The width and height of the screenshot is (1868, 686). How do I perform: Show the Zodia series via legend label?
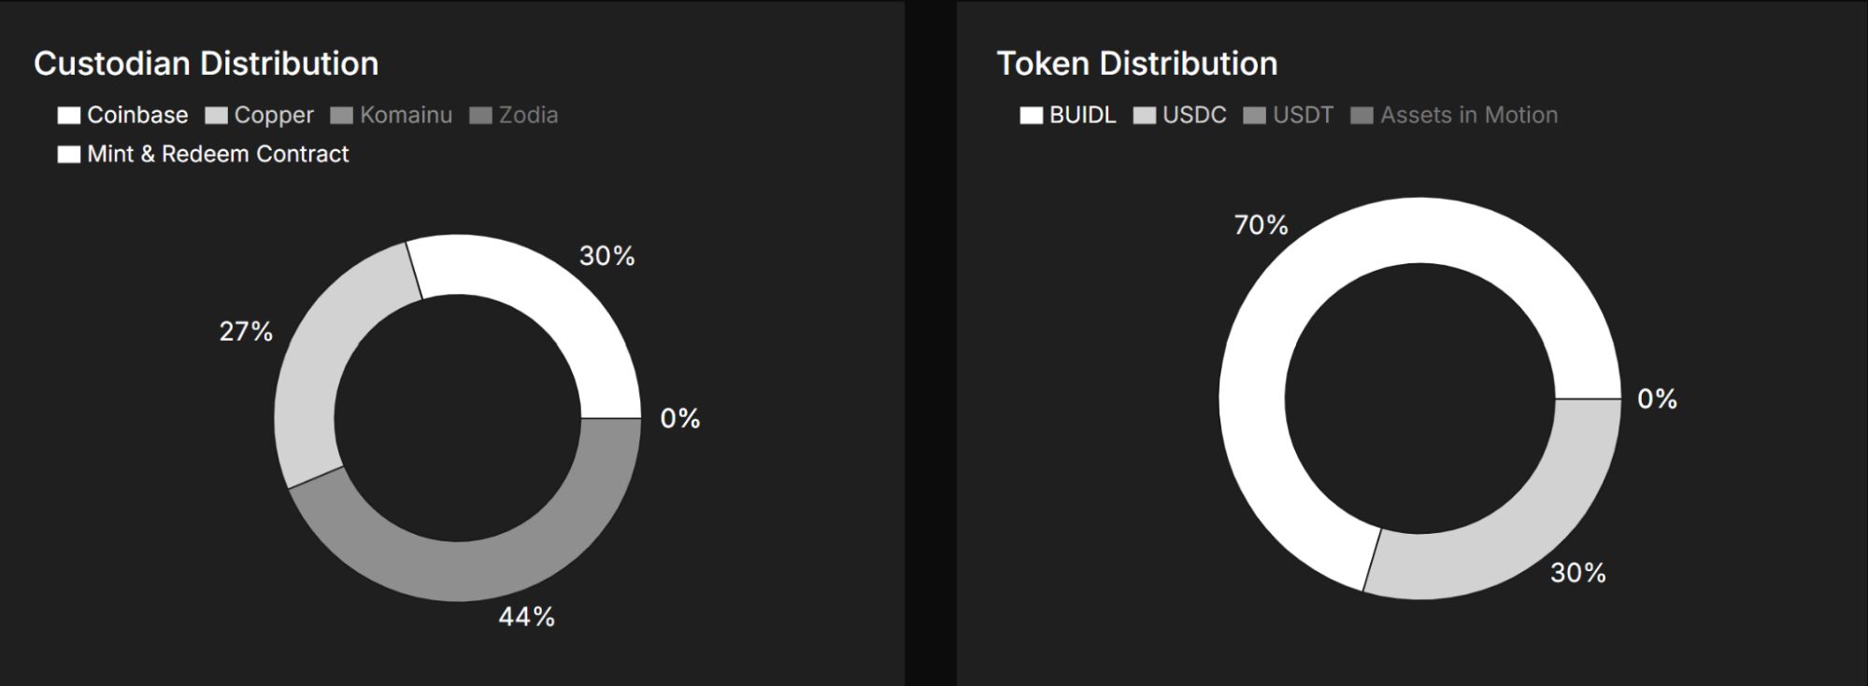[528, 115]
